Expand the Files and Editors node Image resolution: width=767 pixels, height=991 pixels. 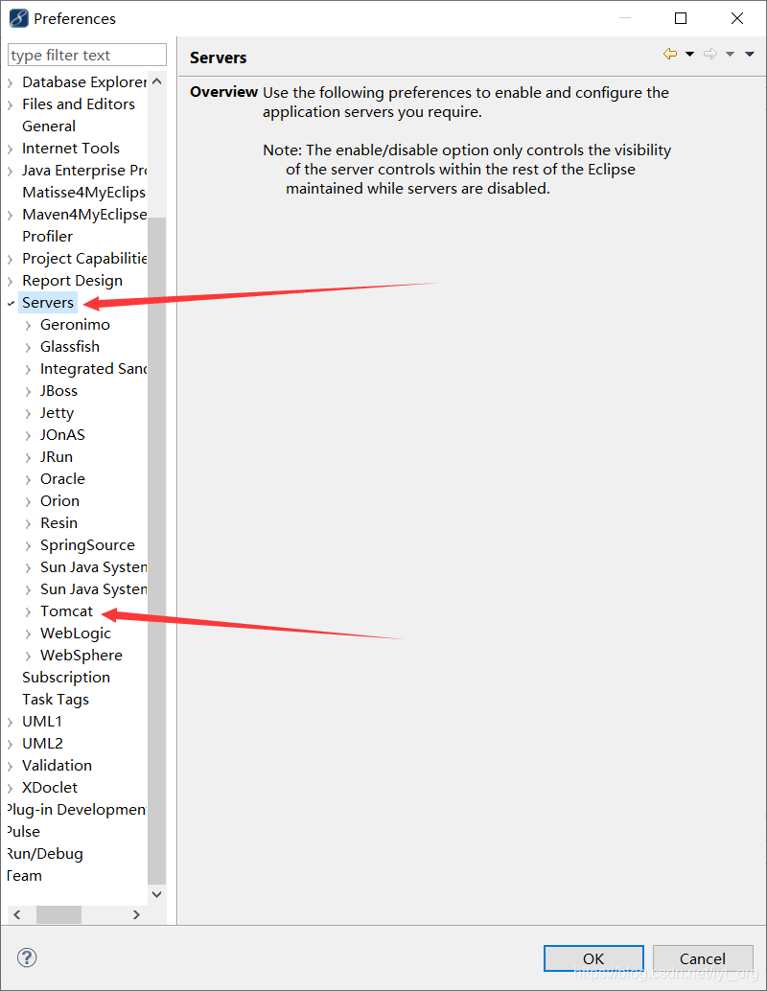point(11,104)
